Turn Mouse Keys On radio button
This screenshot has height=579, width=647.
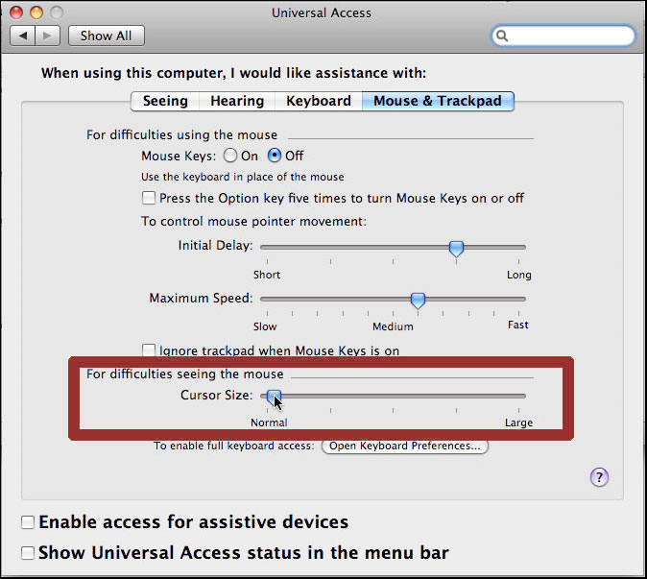point(230,156)
